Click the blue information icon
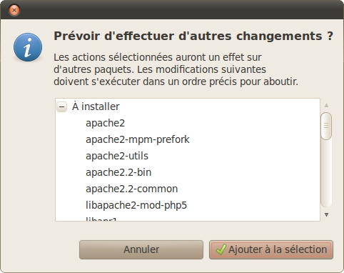 [28, 47]
